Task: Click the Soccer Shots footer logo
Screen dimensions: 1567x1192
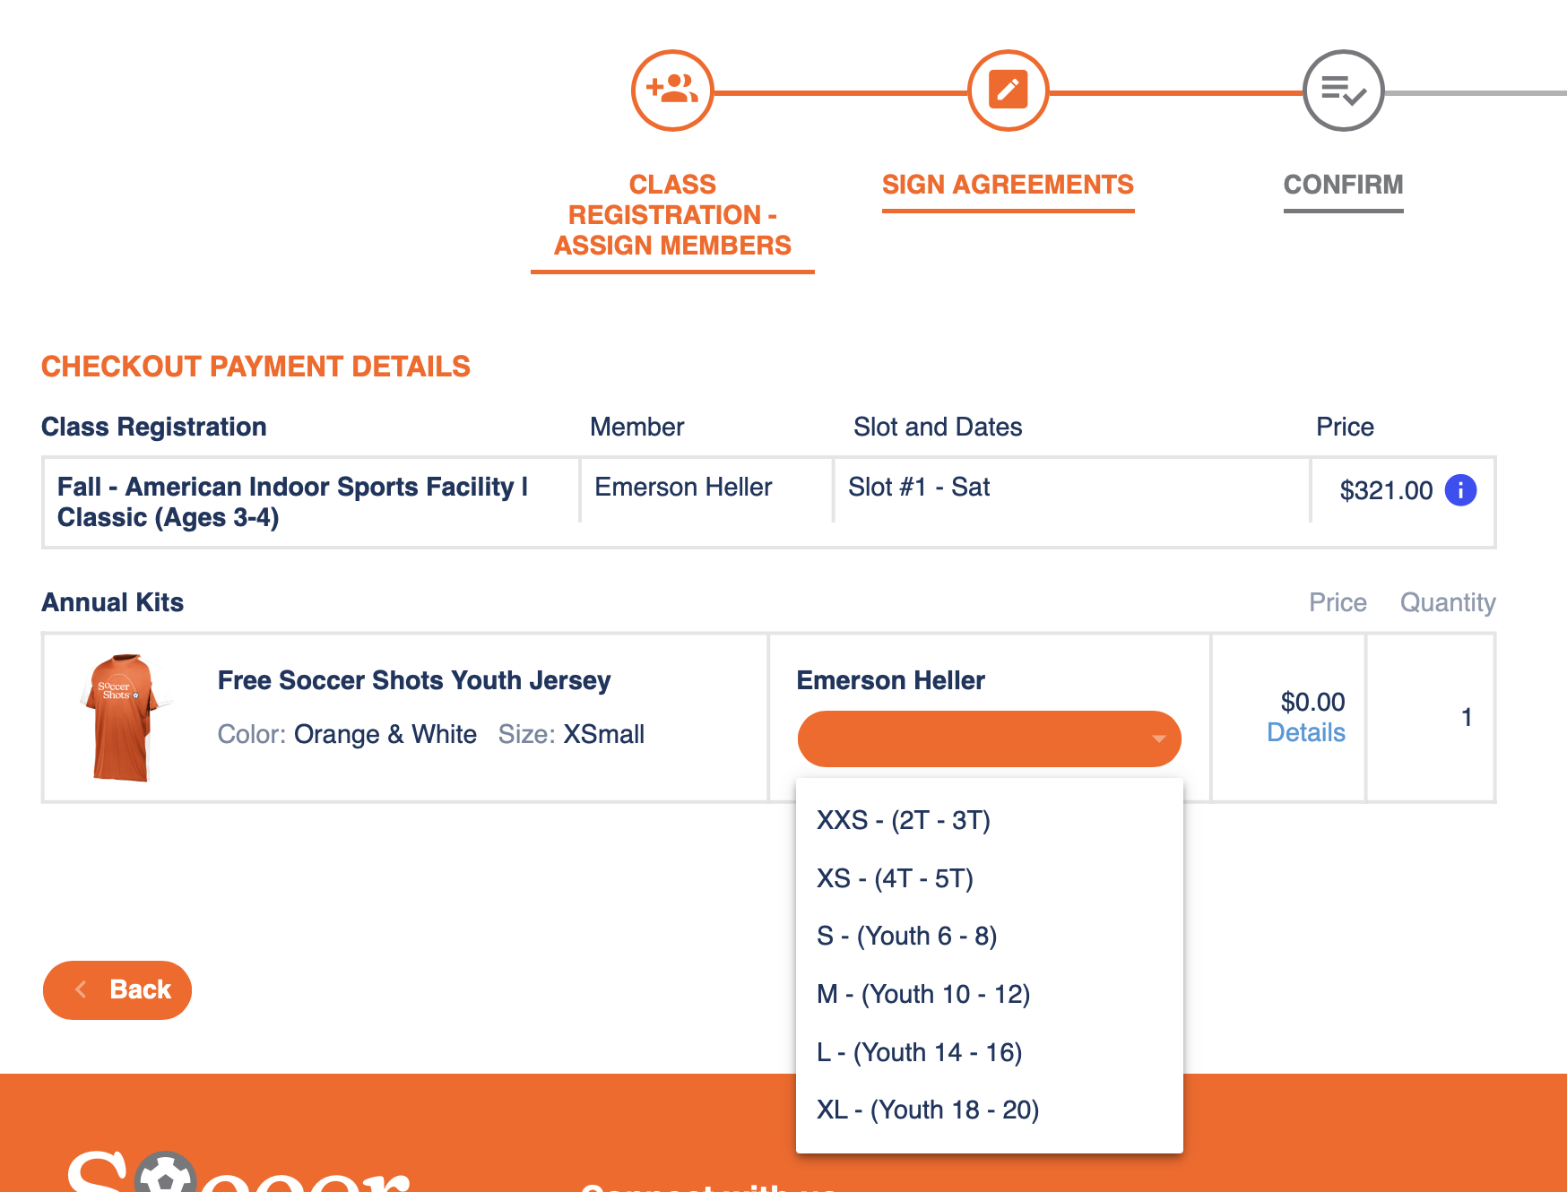Action: click(238, 1170)
